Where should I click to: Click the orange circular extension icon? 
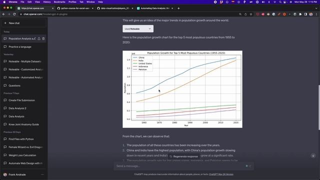(x=284, y=14)
